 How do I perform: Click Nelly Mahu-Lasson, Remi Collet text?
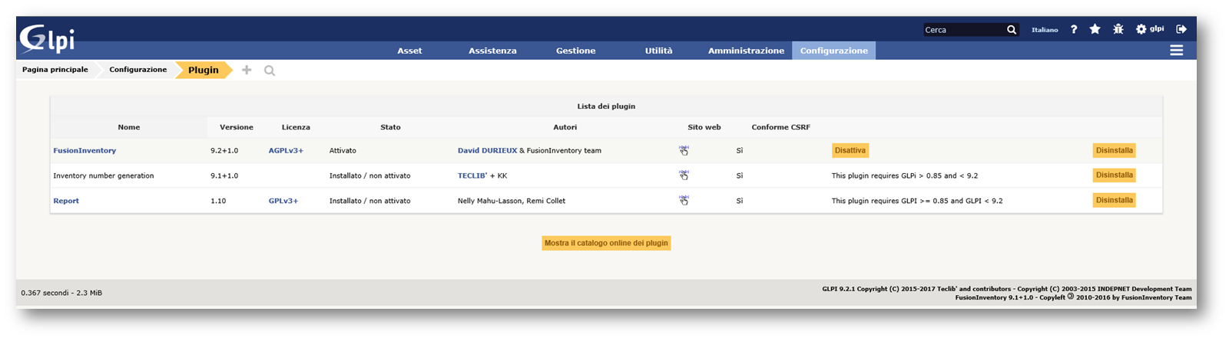click(512, 201)
